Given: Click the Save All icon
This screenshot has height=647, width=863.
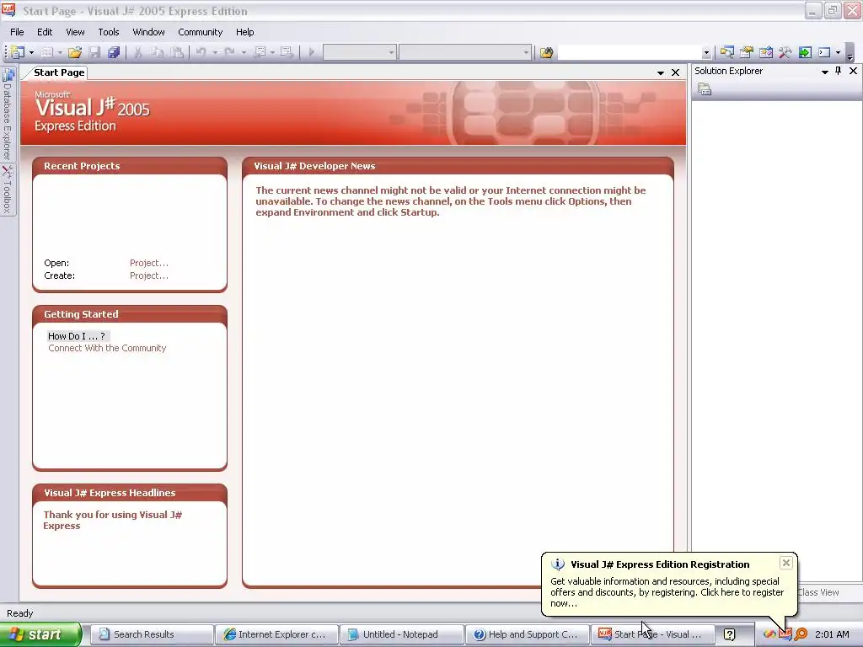Looking at the screenshot, I should coord(114,52).
